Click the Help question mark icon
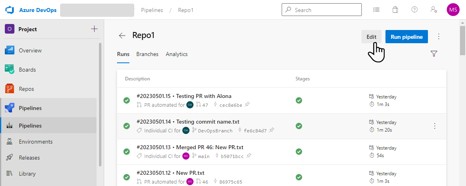Image resolution: width=466 pixels, height=186 pixels. 414,10
